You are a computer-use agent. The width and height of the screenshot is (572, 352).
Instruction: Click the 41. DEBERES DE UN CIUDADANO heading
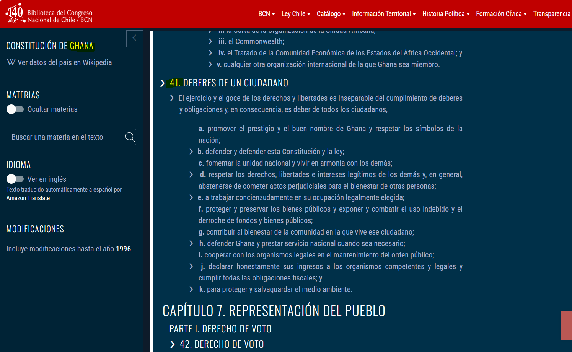pyautogui.click(x=229, y=83)
